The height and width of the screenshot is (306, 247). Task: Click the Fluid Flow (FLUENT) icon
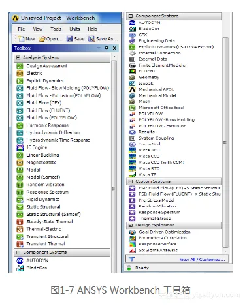20,110
